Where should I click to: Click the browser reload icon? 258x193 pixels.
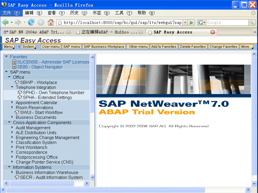pos(31,23)
